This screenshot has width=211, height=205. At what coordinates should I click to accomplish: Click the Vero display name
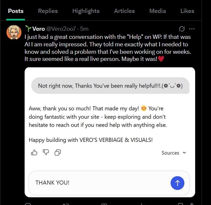38,29
